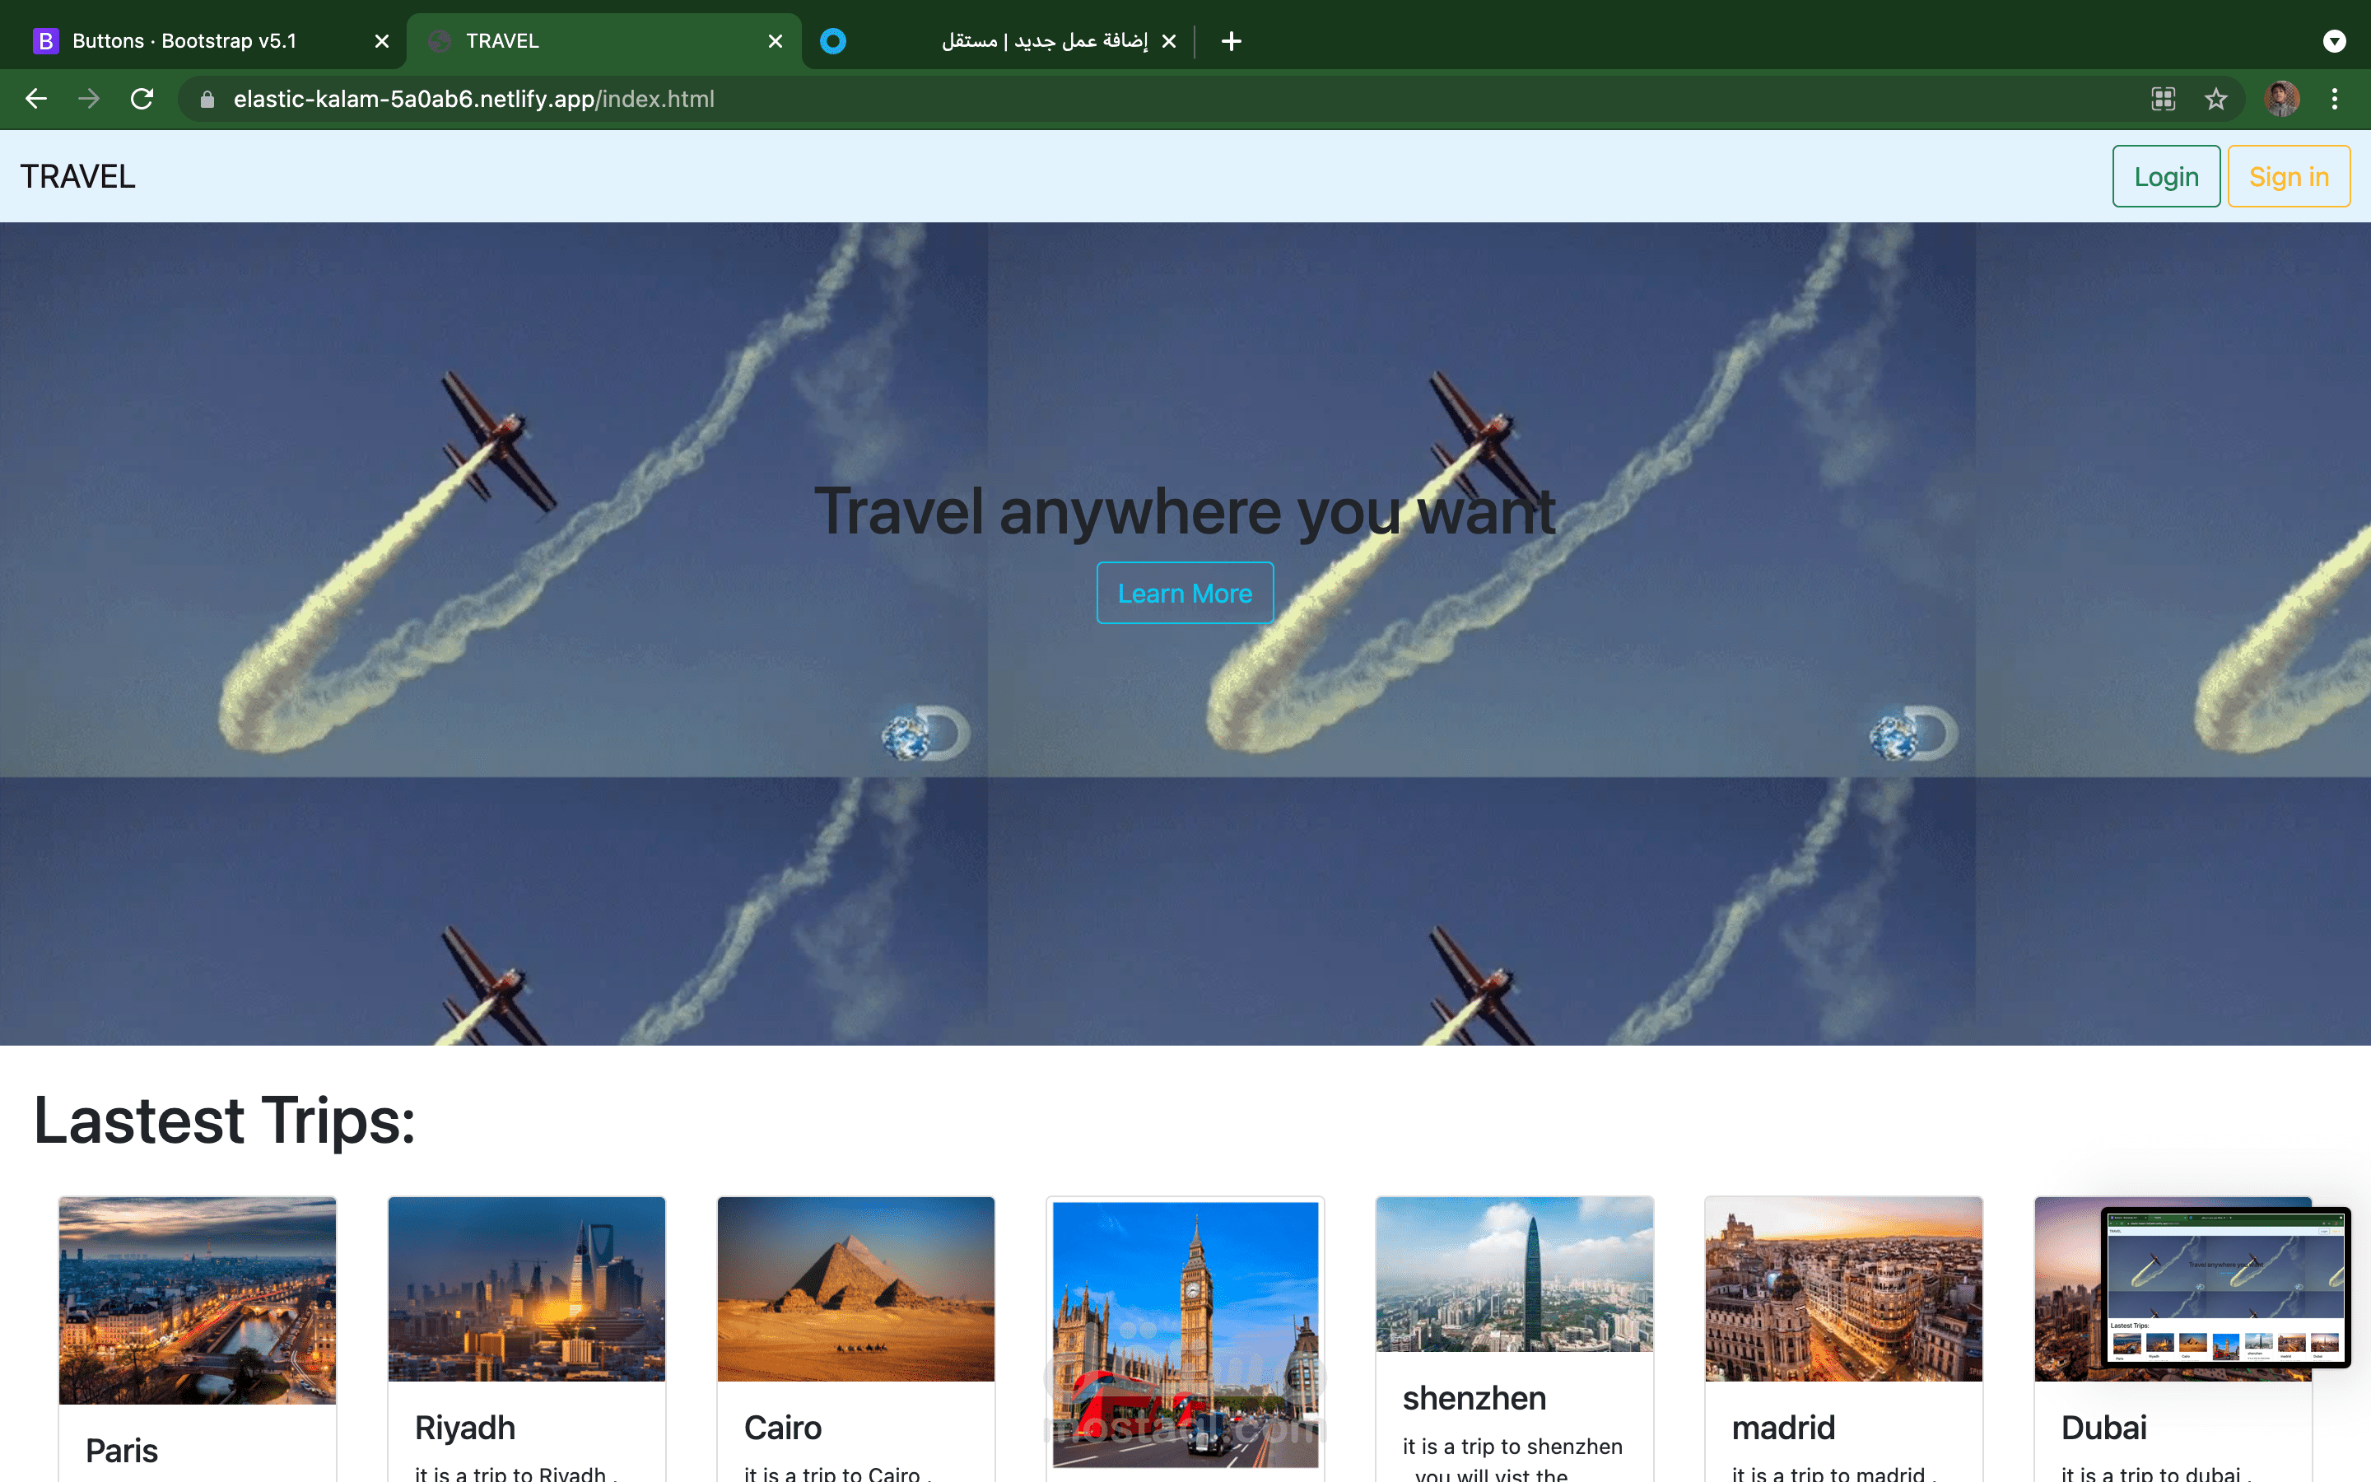This screenshot has height=1482, width=2371.
Task: Expand the tab search dropdown arrow
Action: click(x=2335, y=41)
